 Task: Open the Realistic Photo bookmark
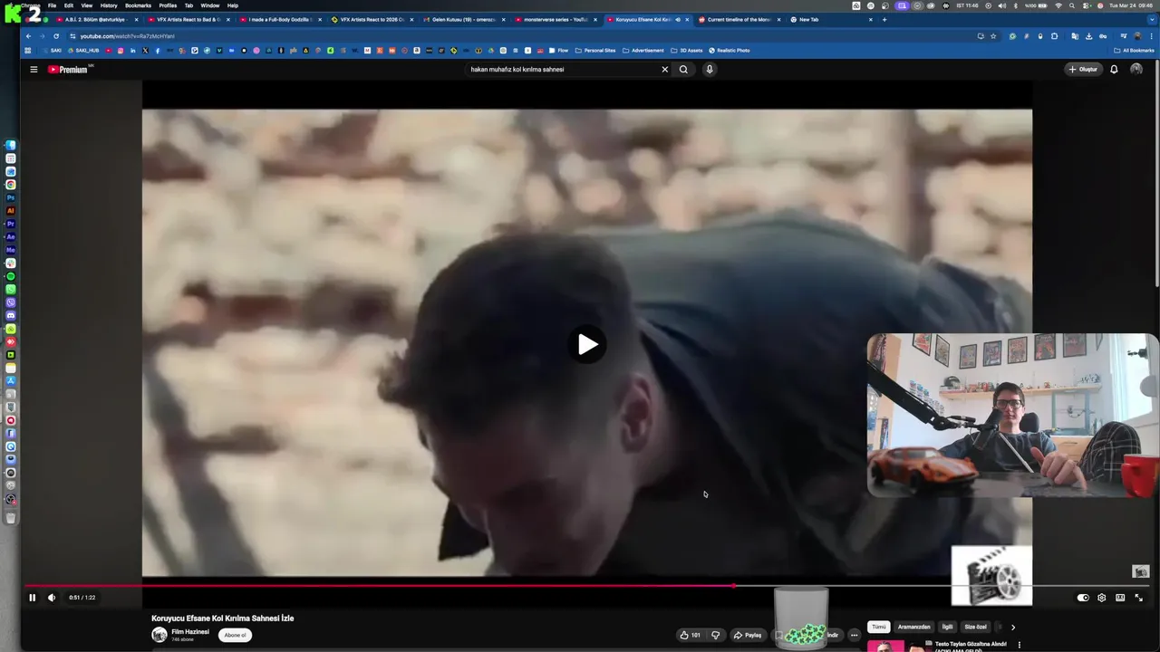(x=730, y=51)
